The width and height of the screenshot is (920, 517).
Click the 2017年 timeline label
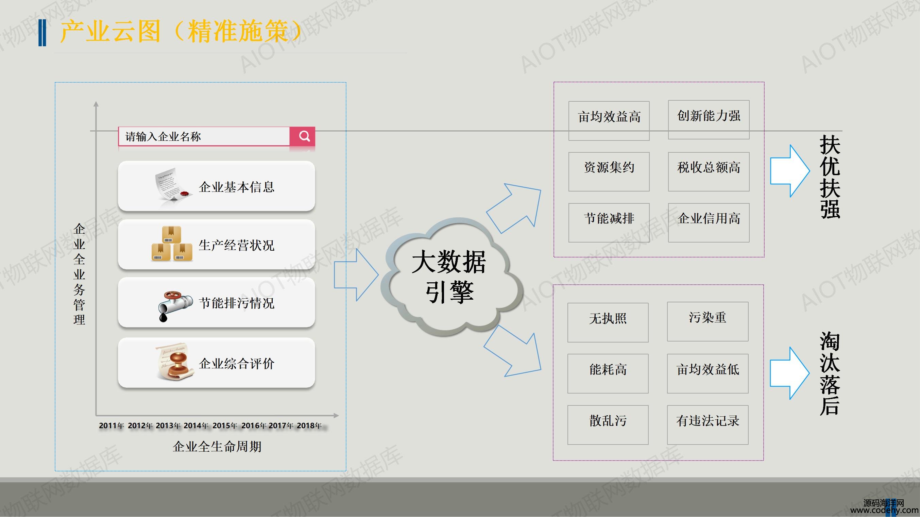(281, 426)
